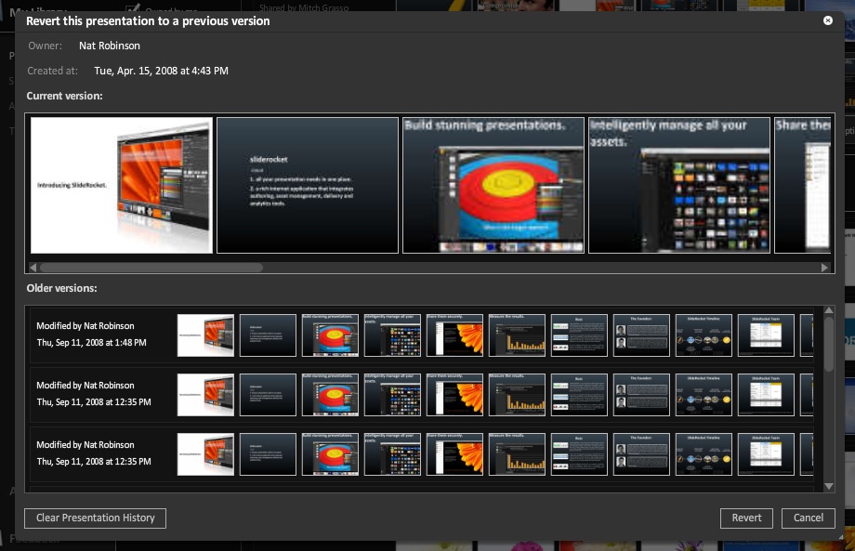Select the 'Build stunning presentations' current slide

coord(493,185)
